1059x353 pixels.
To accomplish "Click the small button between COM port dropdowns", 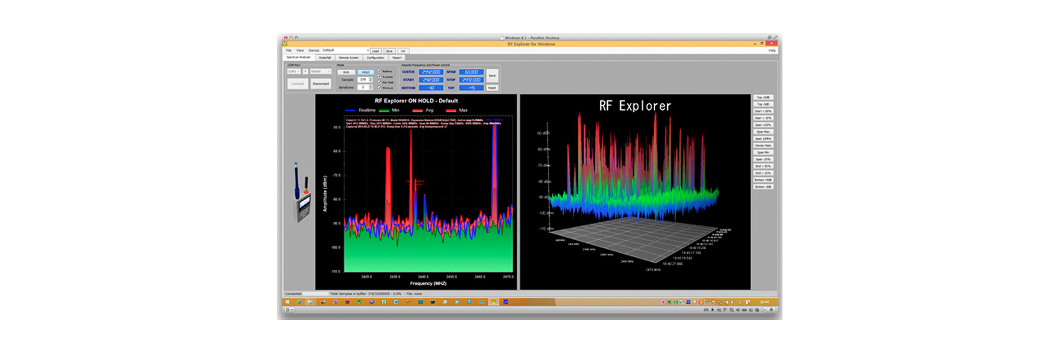I will tap(305, 71).
